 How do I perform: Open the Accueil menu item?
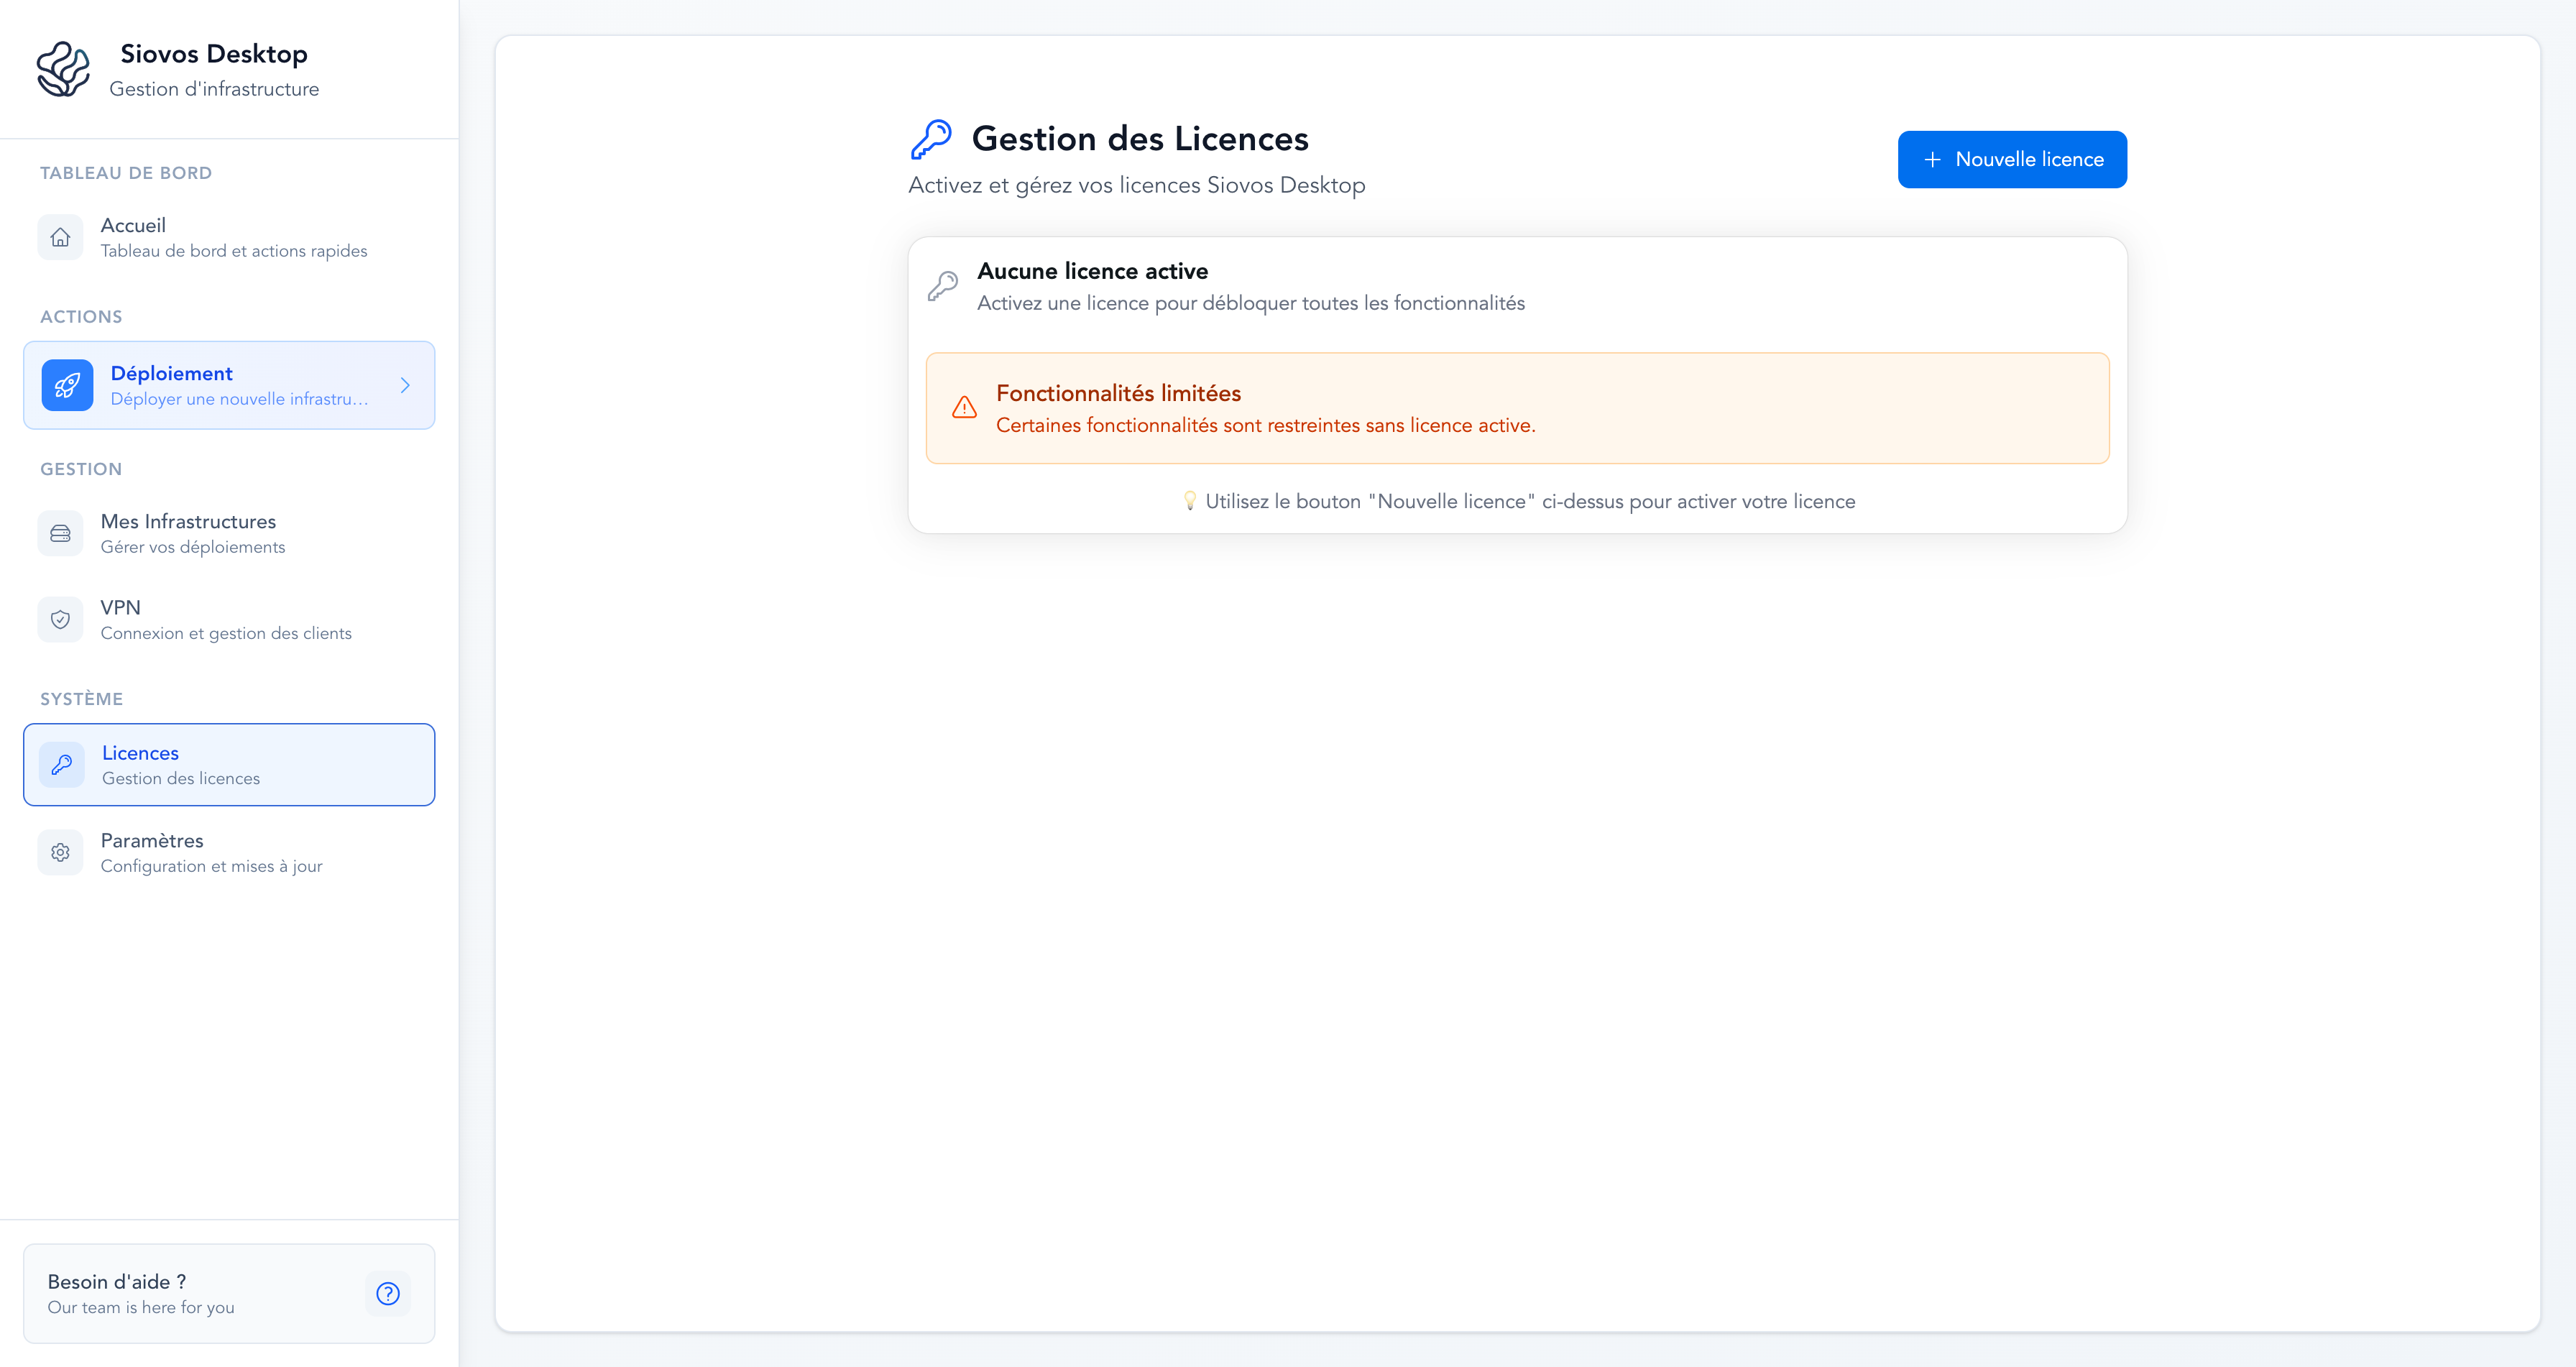[x=233, y=237]
